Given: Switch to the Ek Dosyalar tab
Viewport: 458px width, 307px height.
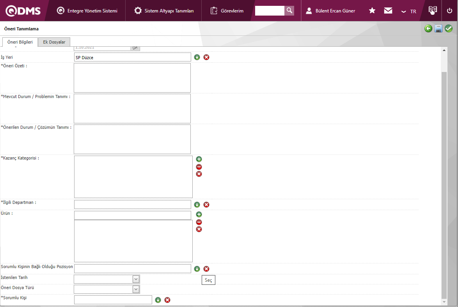Looking at the screenshot, I should coord(54,42).
